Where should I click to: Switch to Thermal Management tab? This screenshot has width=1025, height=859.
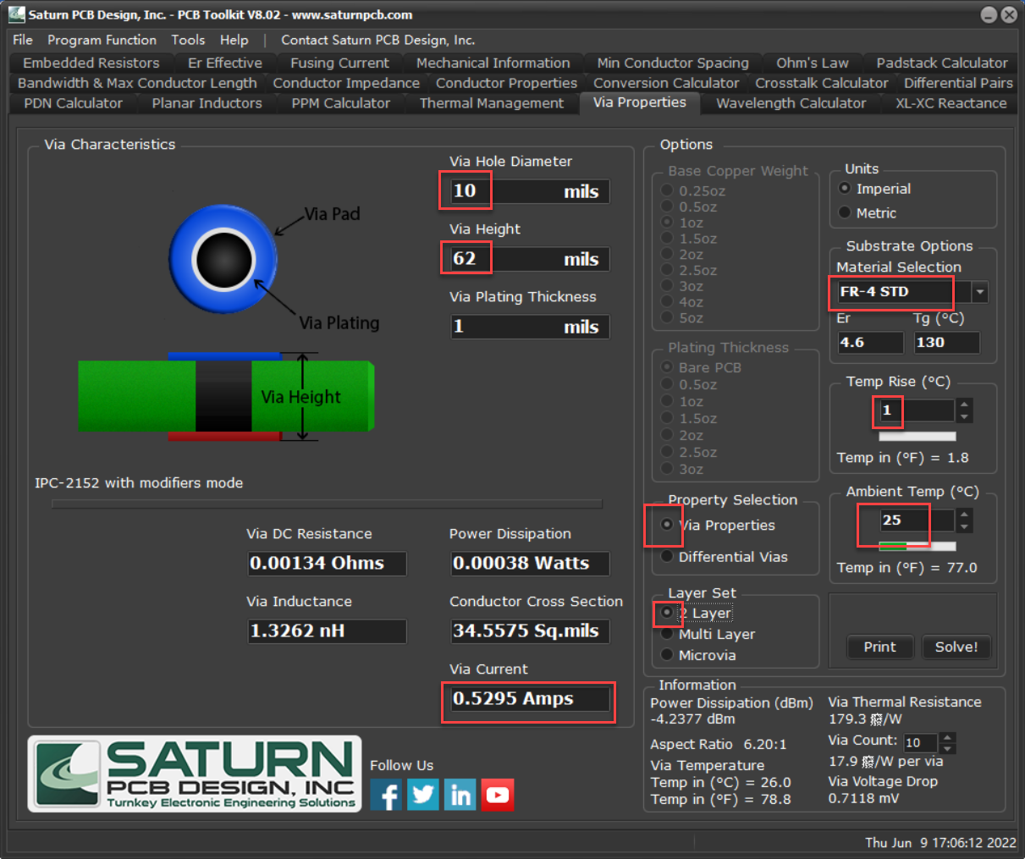click(492, 103)
